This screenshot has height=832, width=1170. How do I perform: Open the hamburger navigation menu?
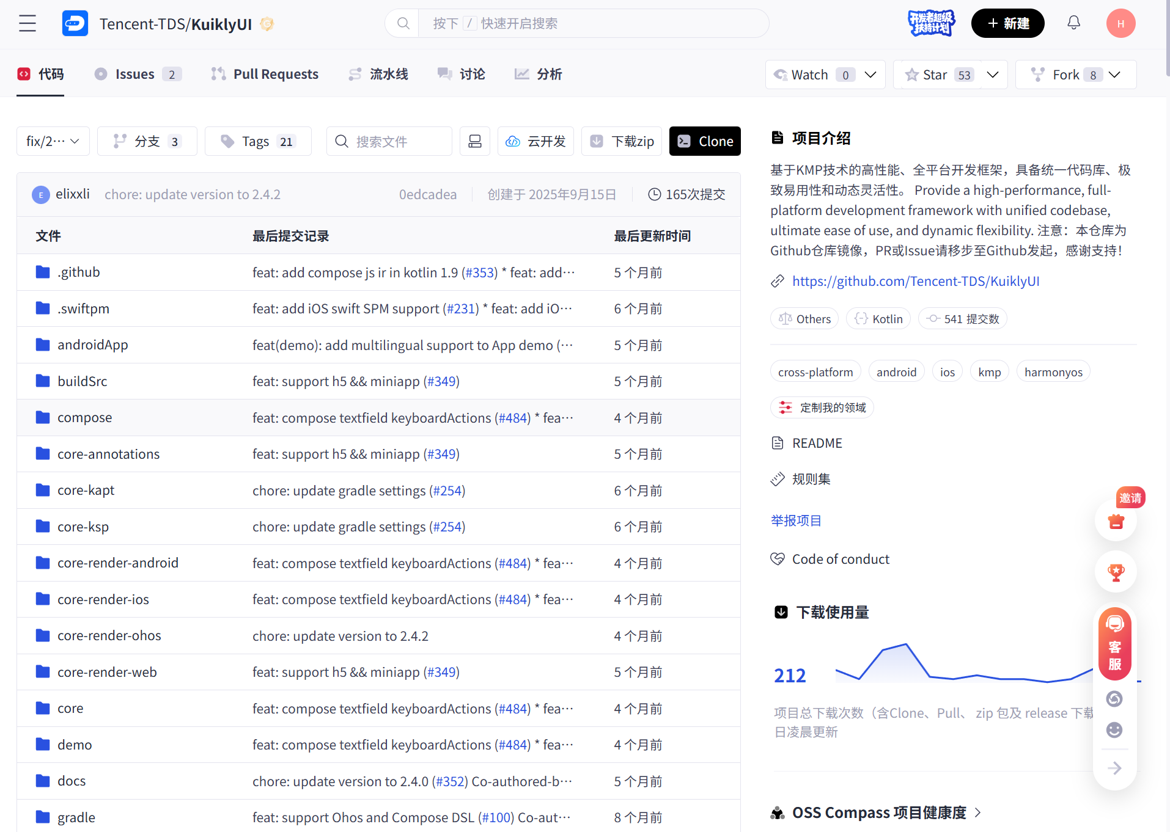click(x=28, y=23)
